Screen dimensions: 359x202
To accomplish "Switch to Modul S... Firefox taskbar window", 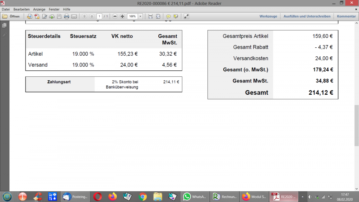I will pos(254,197).
